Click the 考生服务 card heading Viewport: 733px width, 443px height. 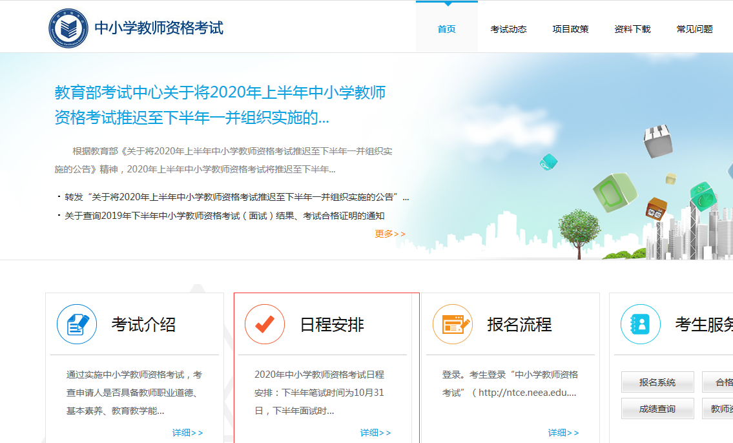tap(704, 324)
